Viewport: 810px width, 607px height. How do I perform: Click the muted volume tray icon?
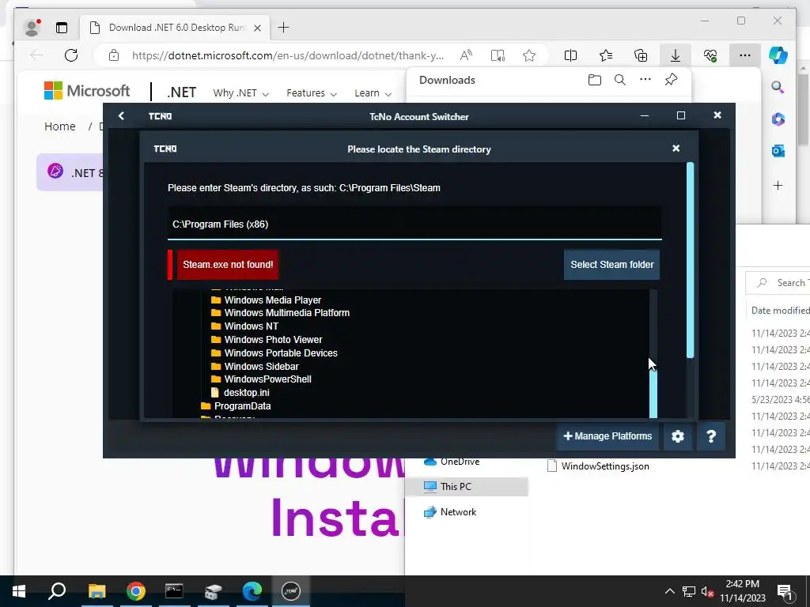click(708, 591)
